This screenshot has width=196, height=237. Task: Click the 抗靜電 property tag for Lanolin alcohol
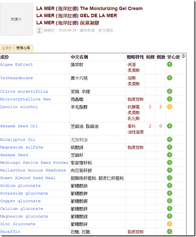[134, 107]
